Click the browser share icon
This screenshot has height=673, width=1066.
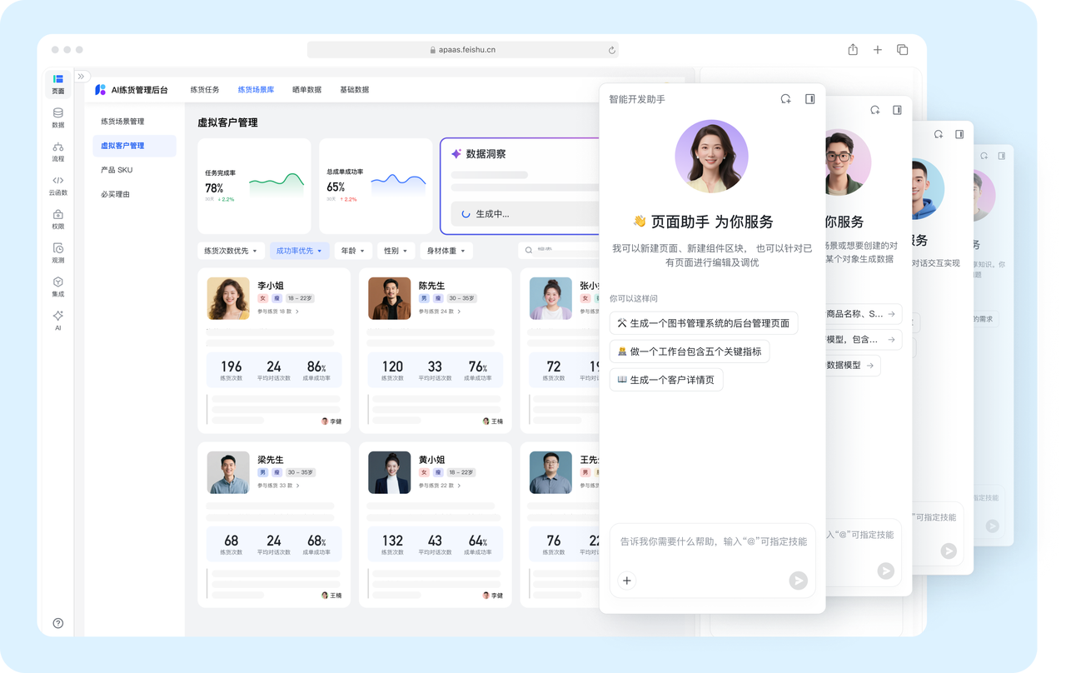[853, 50]
